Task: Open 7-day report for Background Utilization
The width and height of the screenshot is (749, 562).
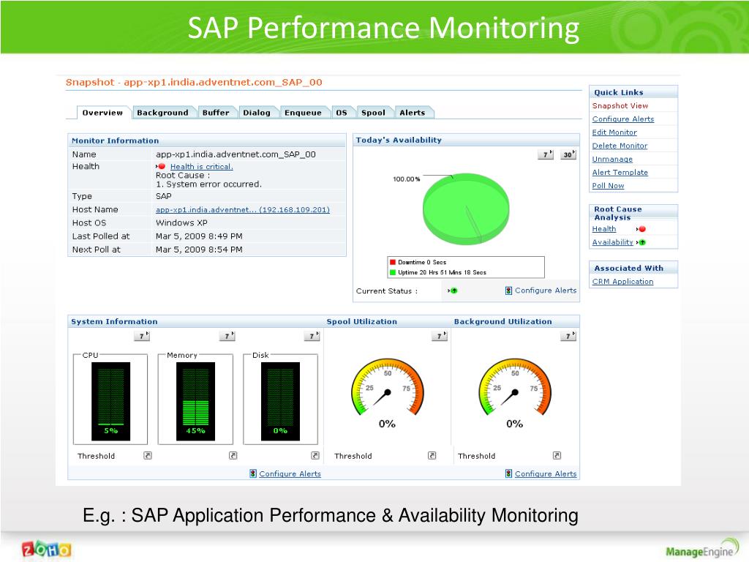Action: (568, 336)
